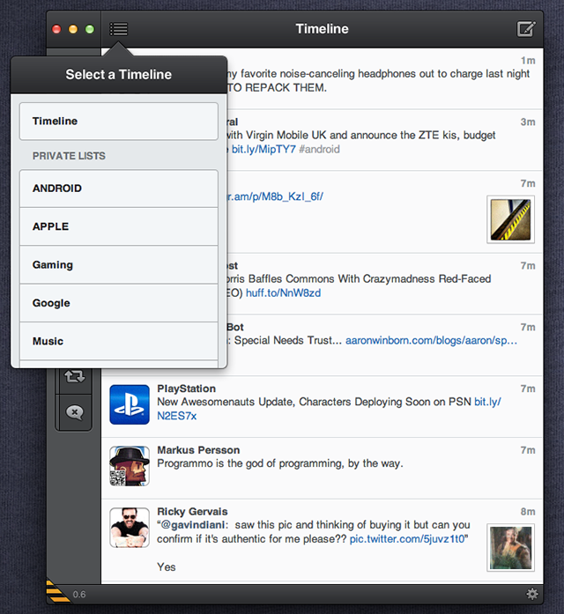
Task: Follow the aaronwinborn.com blog link
Action: 431,340
